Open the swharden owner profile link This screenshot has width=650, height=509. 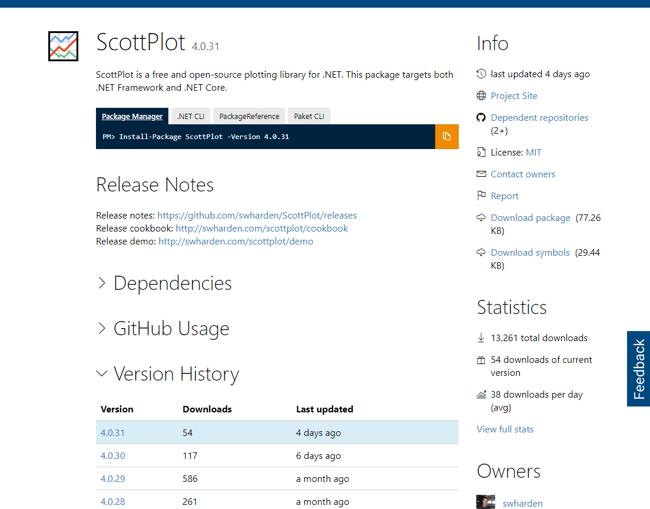(522, 503)
